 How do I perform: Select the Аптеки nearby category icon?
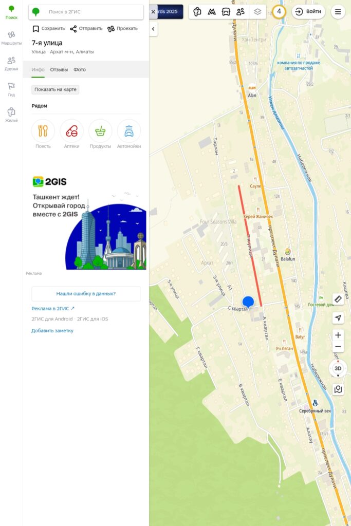click(x=71, y=134)
